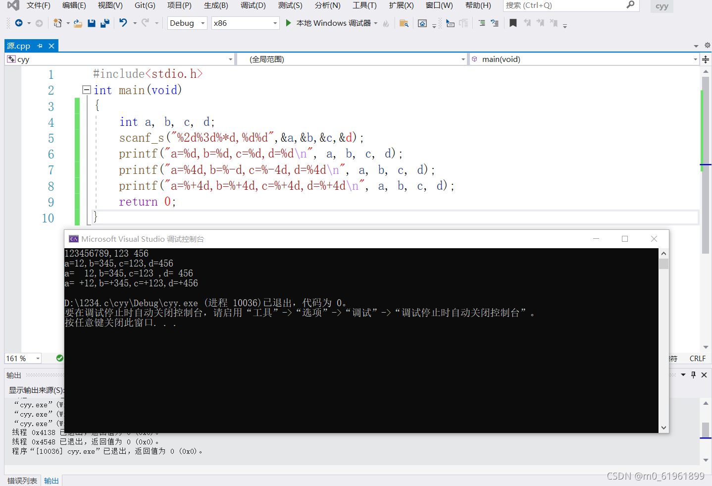This screenshot has width=712, height=486.
Task: Open the 编辑(E) menu
Action: pyautogui.click(x=74, y=5)
